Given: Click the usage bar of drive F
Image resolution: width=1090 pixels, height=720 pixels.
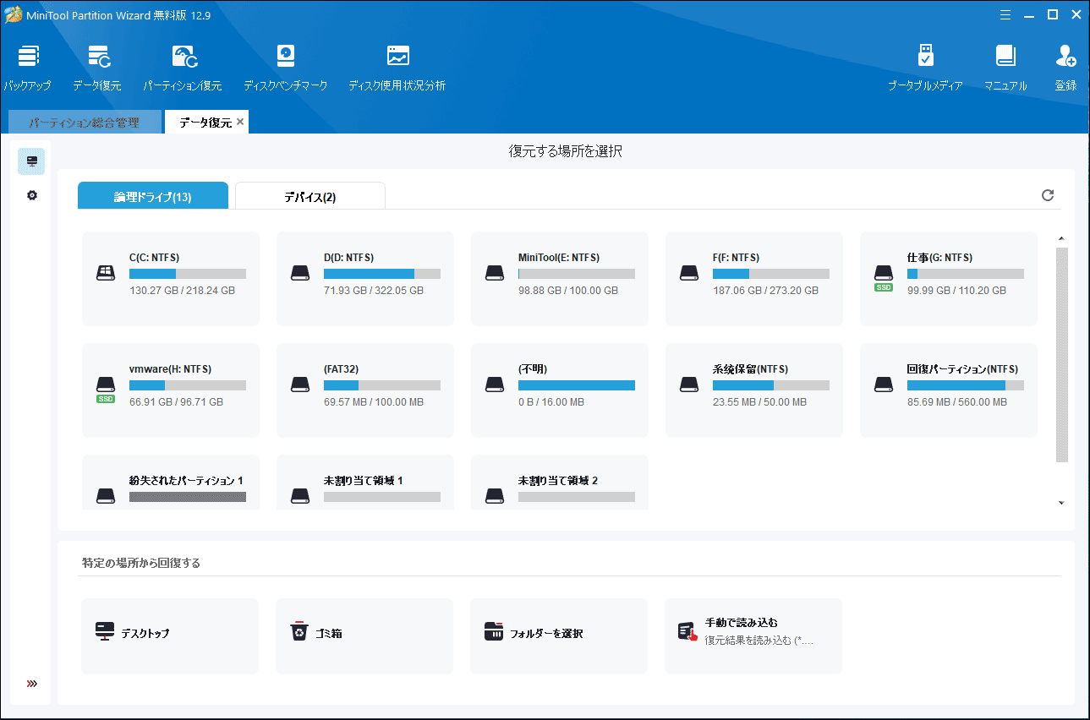Looking at the screenshot, I should [x=771, y=274].
